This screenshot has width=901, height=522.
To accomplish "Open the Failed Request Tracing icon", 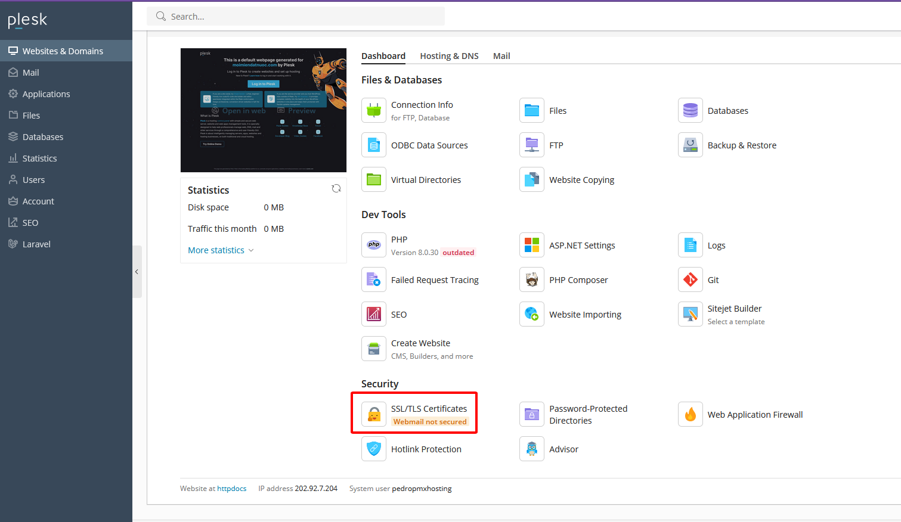I will pyautogui.click(x=374, y=279).
